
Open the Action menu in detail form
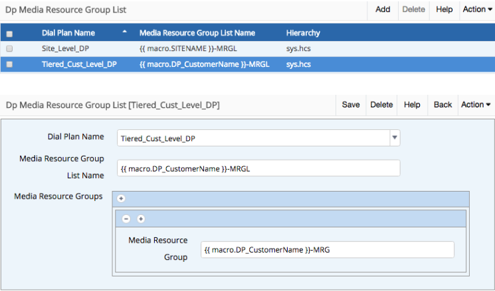tap(476, 105)
